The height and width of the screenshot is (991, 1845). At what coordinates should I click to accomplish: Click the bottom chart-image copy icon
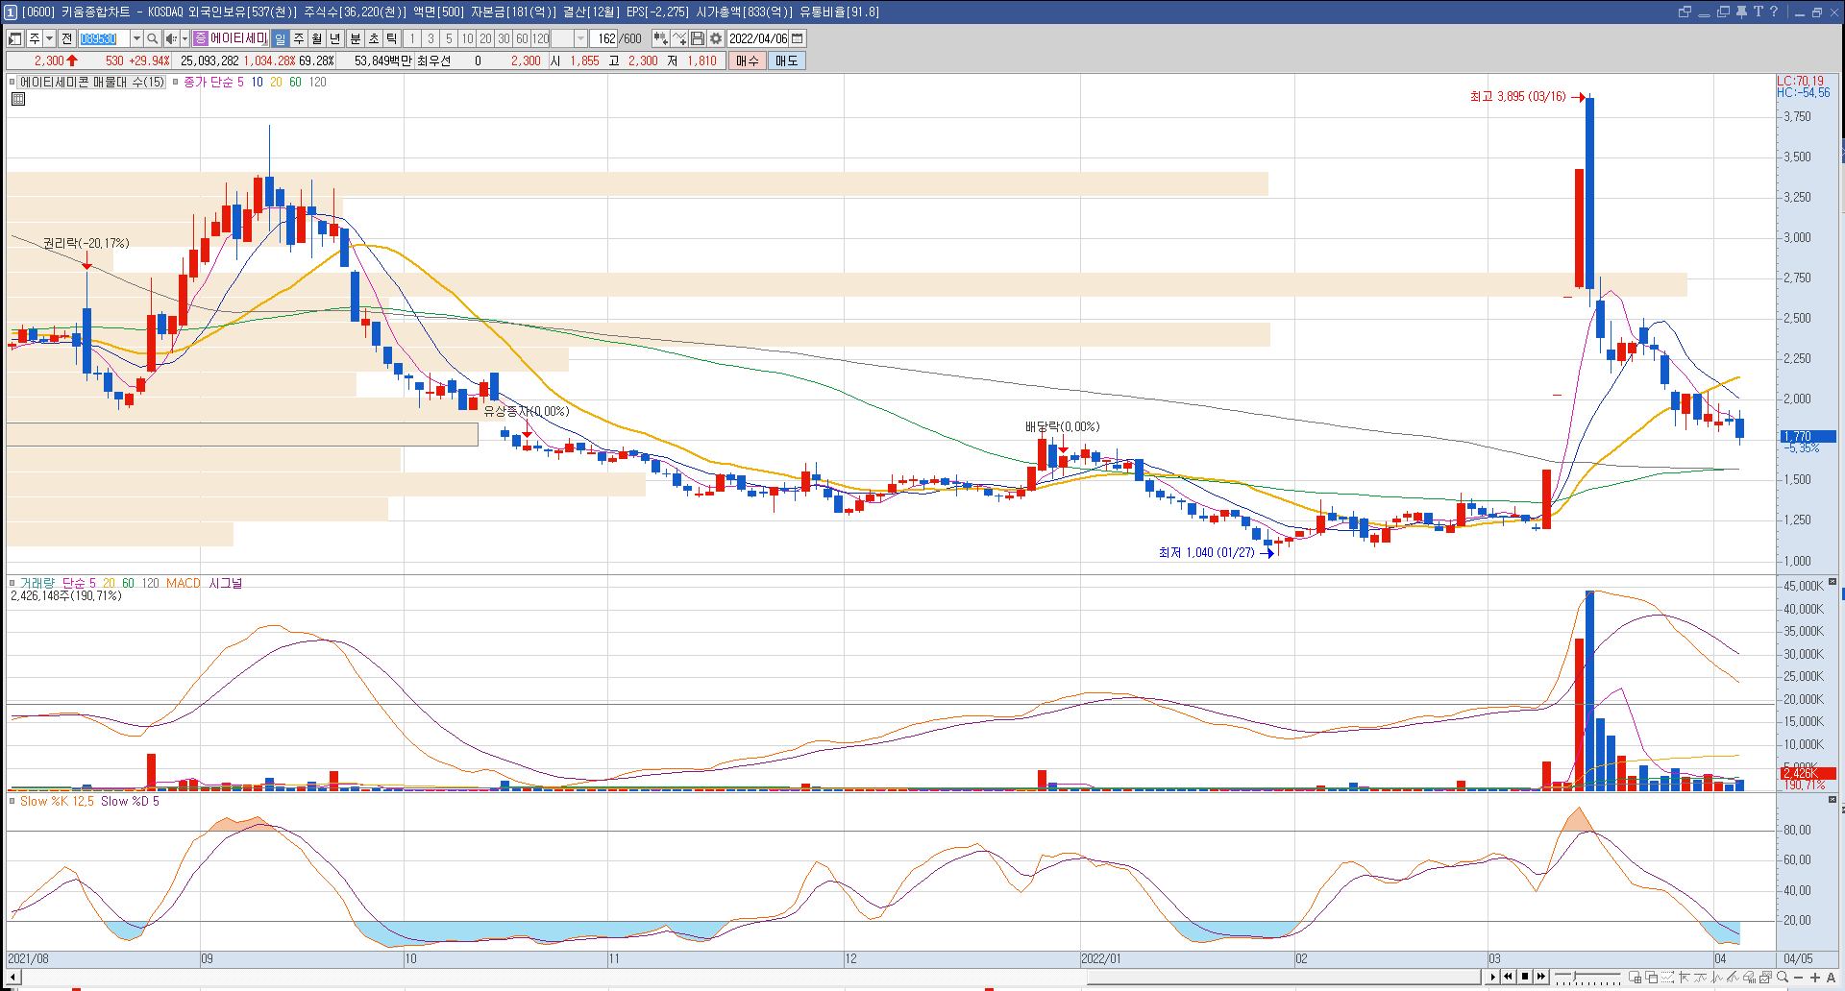coord(1765,977)
